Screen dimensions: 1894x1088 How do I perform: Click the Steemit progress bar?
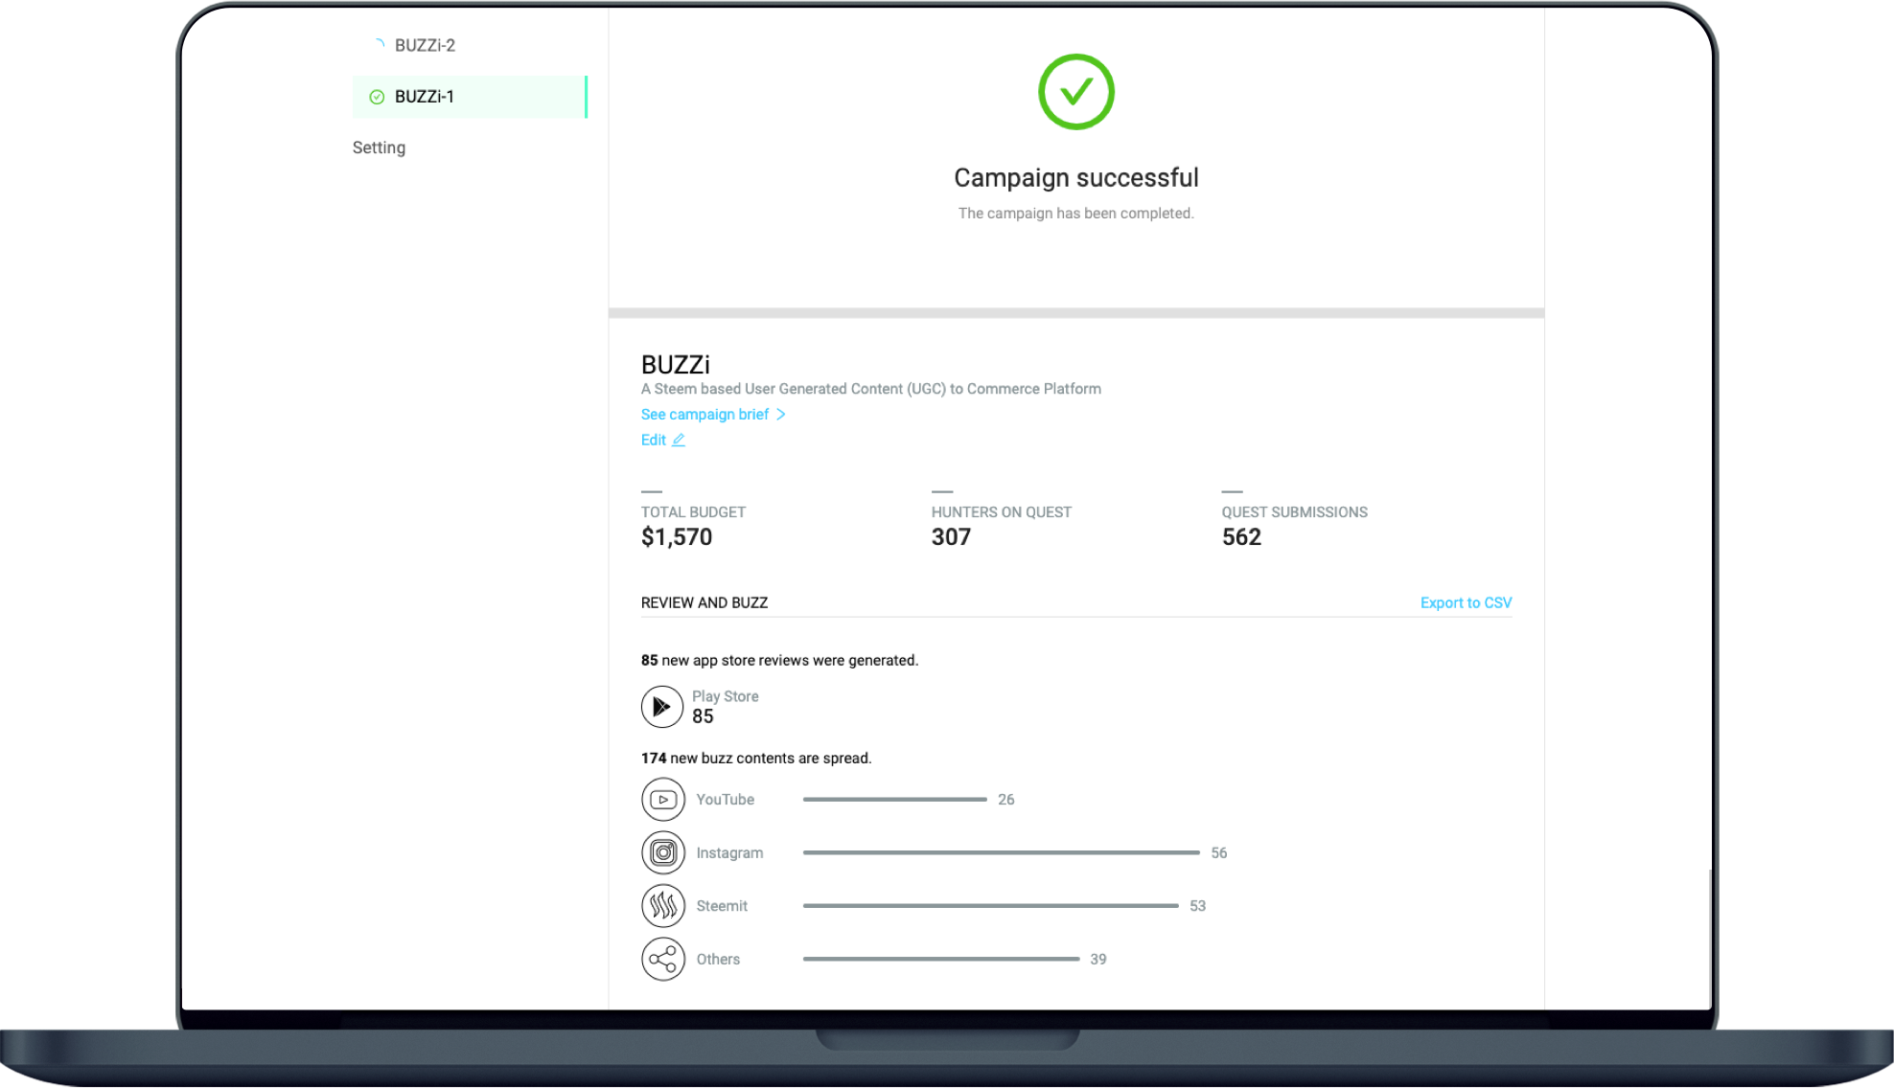(990, 905)
